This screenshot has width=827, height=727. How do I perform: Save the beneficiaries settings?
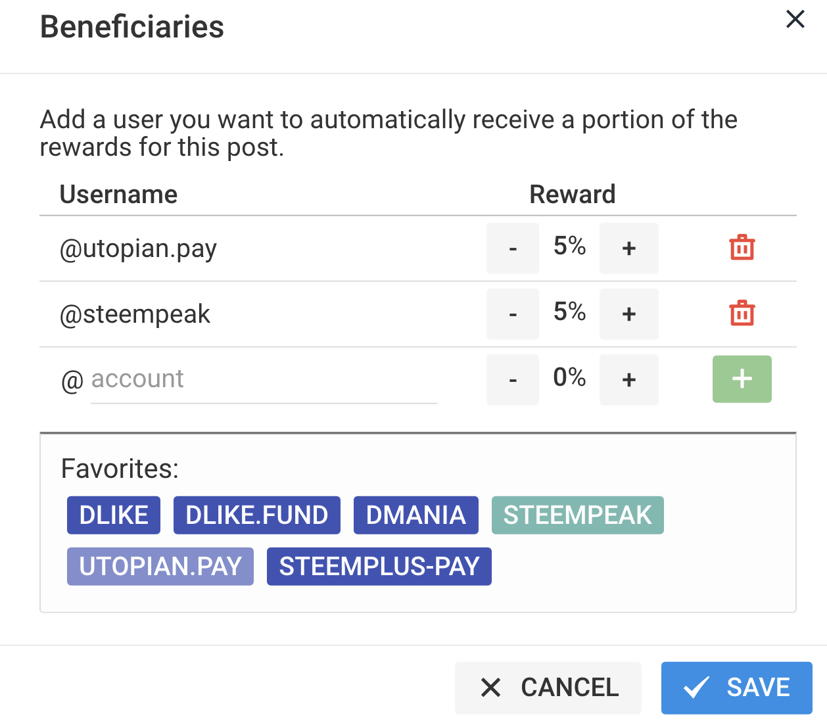pos(736,688)
